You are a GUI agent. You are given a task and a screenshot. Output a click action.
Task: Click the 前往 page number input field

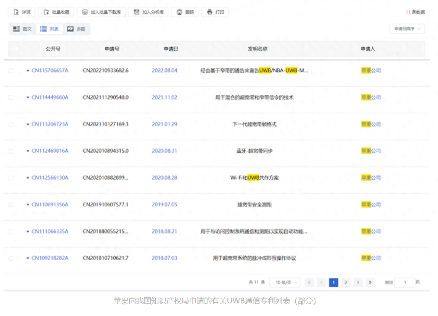[x=405, y=282]
